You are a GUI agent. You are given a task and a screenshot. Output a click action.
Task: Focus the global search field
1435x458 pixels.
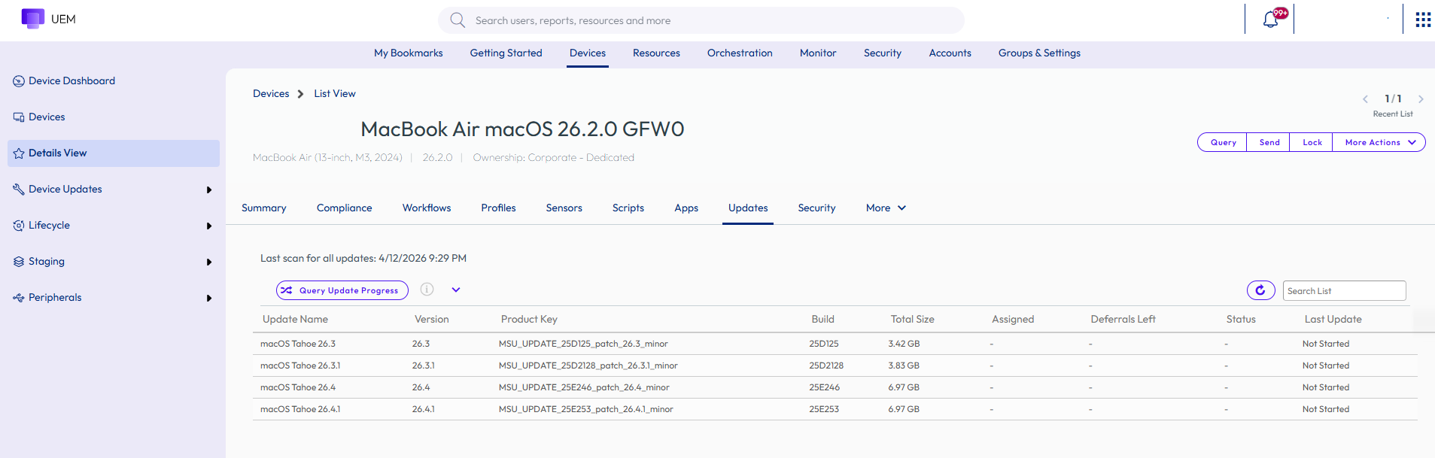(701, 20)
